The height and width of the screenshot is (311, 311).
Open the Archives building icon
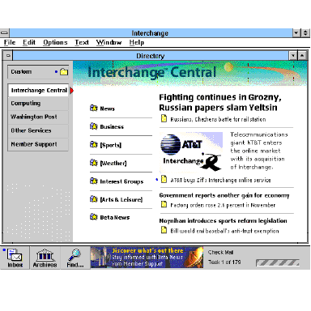pyautogui.click(x=45, y=255)
